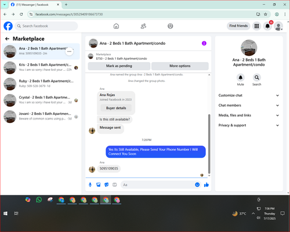Screen dimensions: 290x232
Task: Choose a sticker with the sticker icon
Action: 107,185
